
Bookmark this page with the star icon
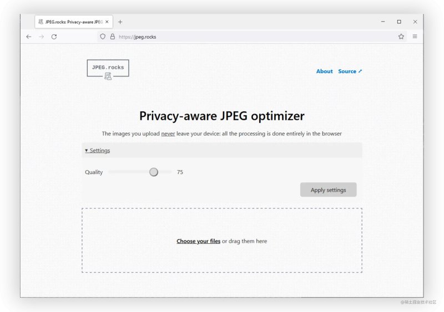coord(401,37)
